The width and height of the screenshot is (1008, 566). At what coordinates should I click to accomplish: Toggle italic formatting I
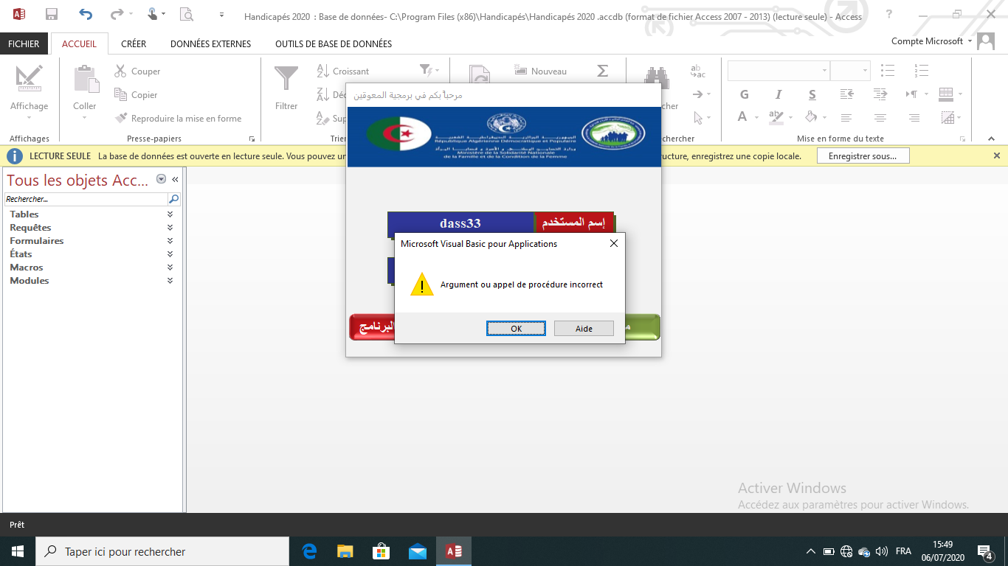779,94
